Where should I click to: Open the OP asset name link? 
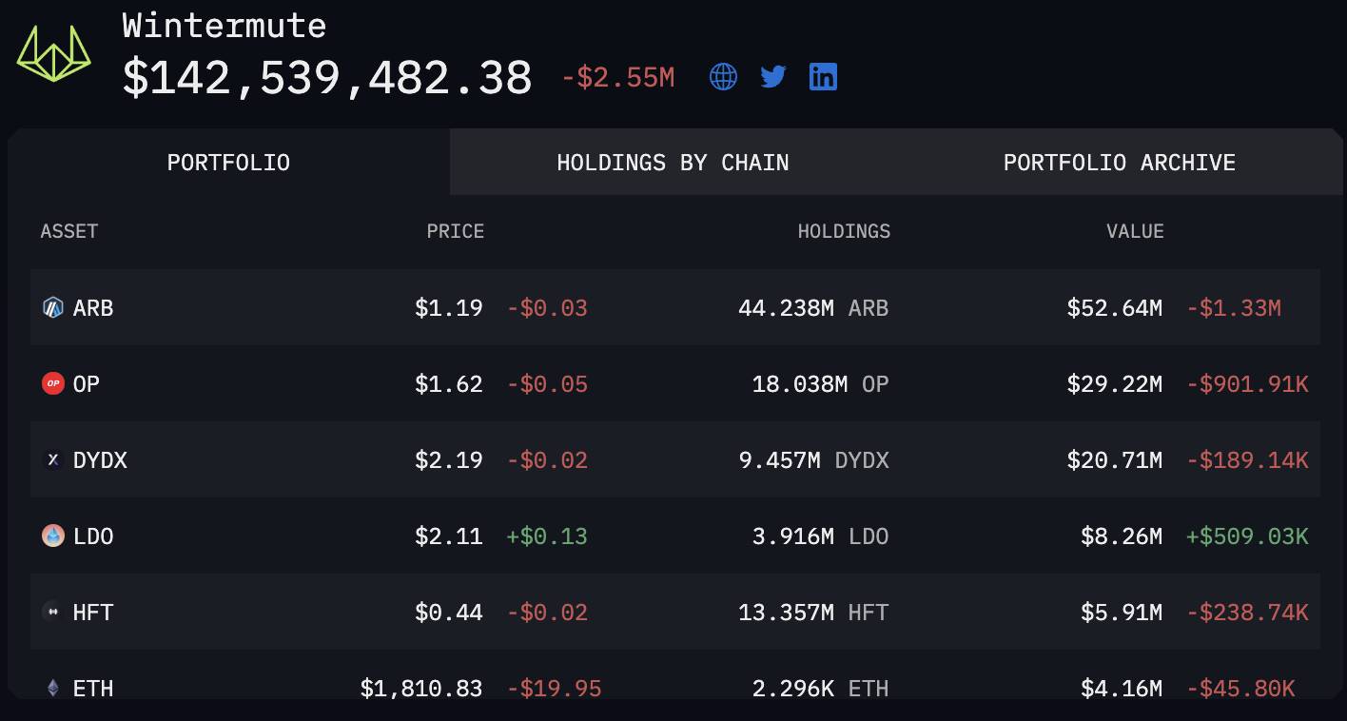[87, 384]
